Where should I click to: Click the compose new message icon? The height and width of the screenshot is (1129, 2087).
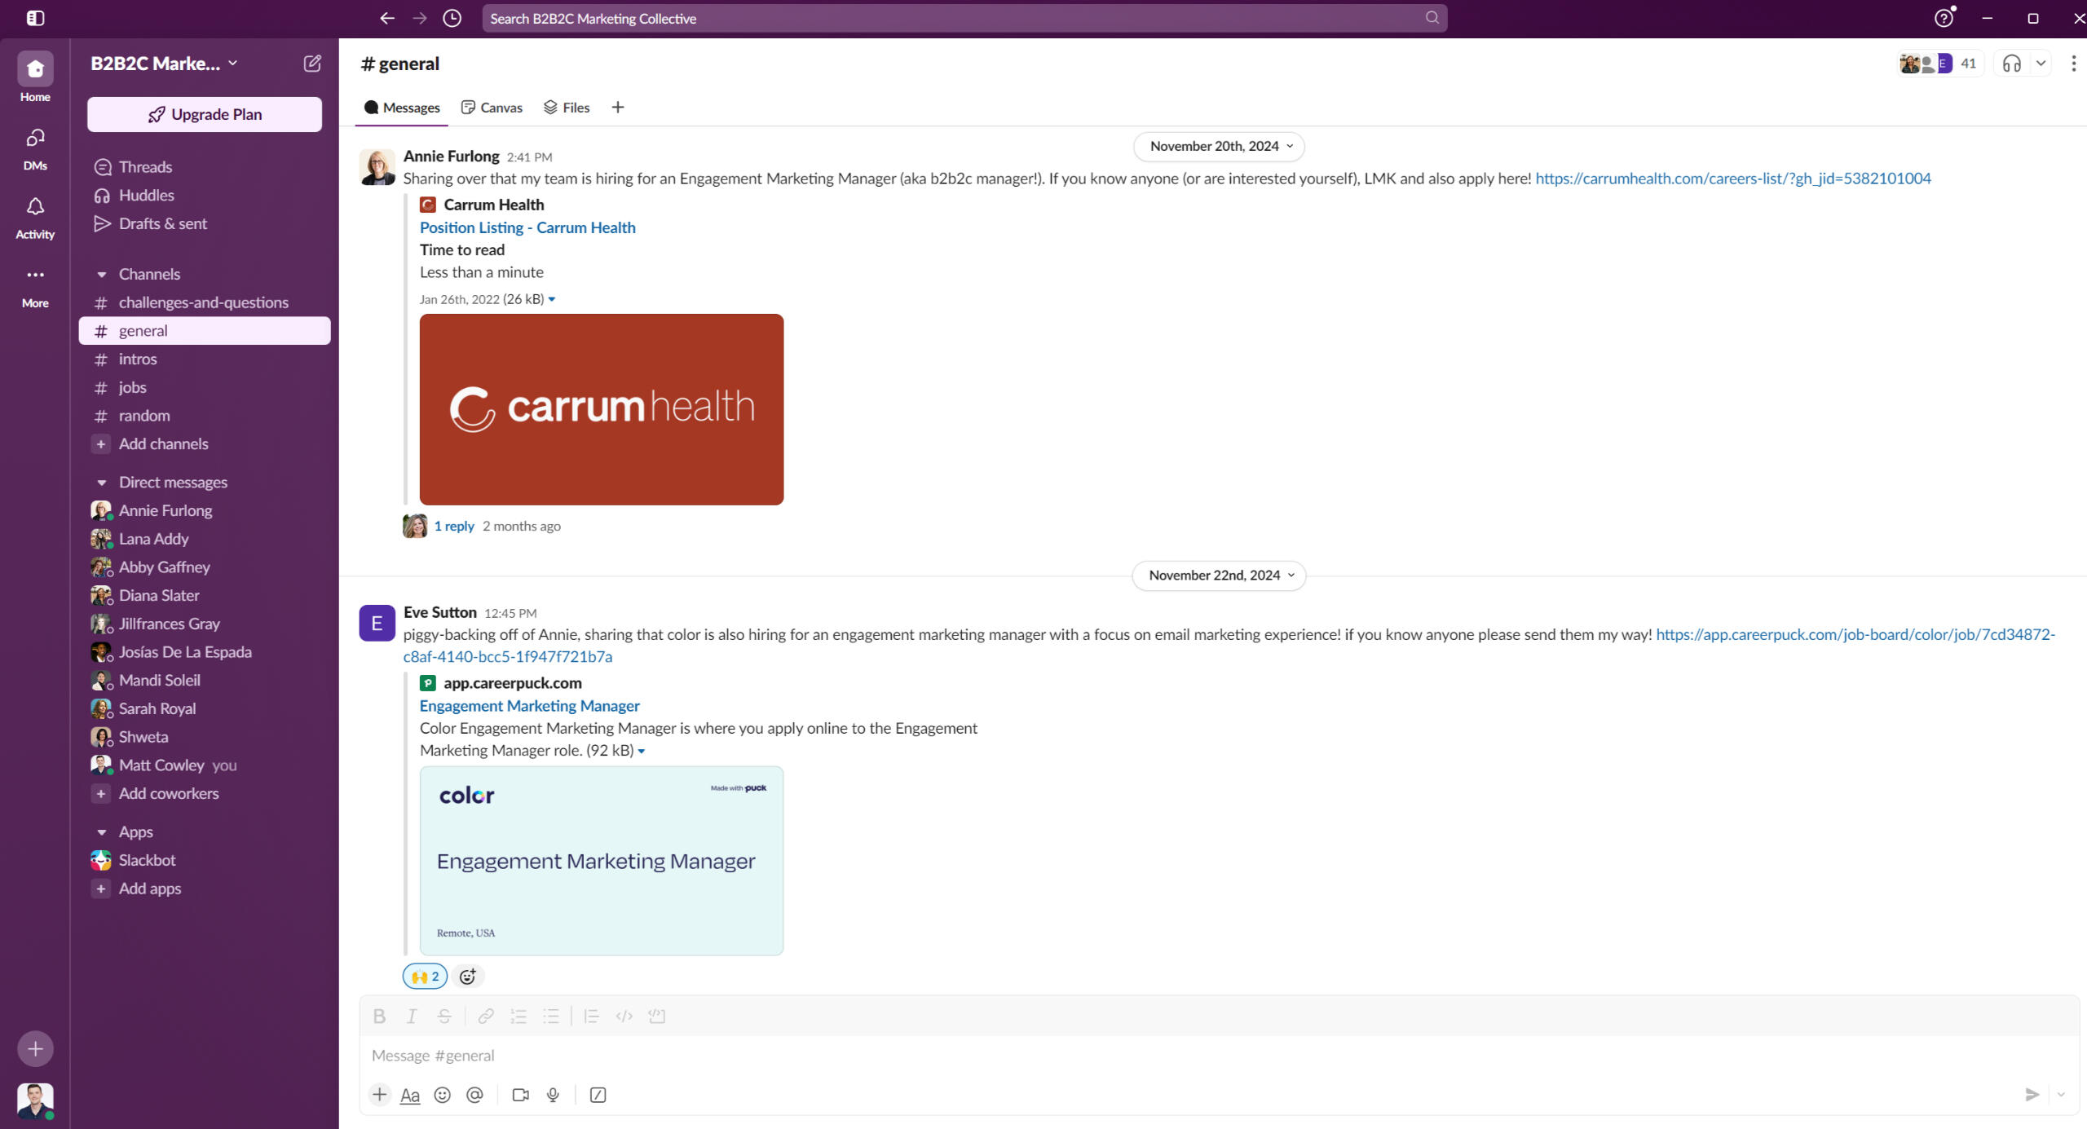[x=312, y=64]
